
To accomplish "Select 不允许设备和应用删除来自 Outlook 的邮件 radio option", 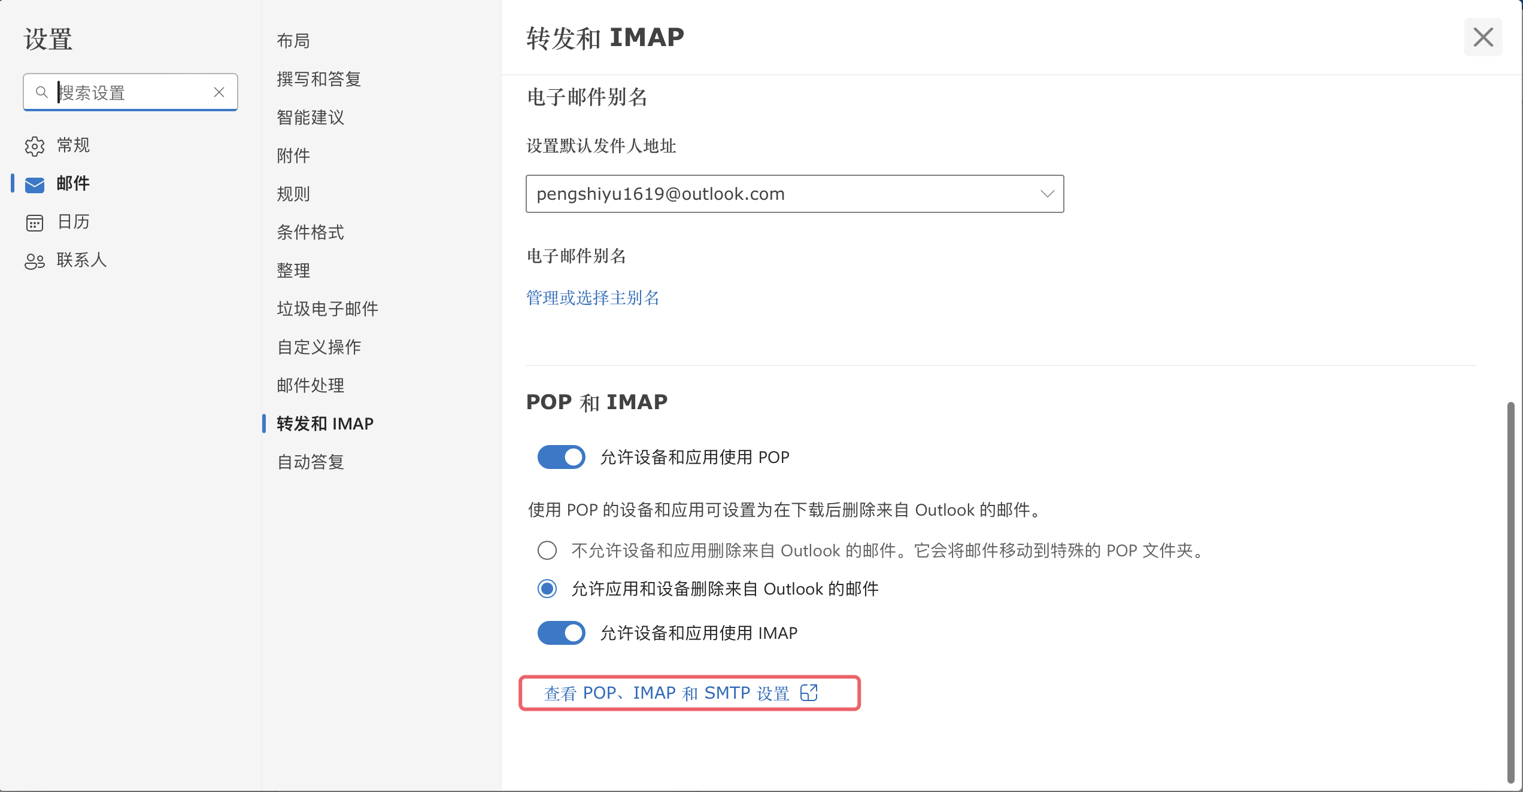I will (x=547, y=550).
